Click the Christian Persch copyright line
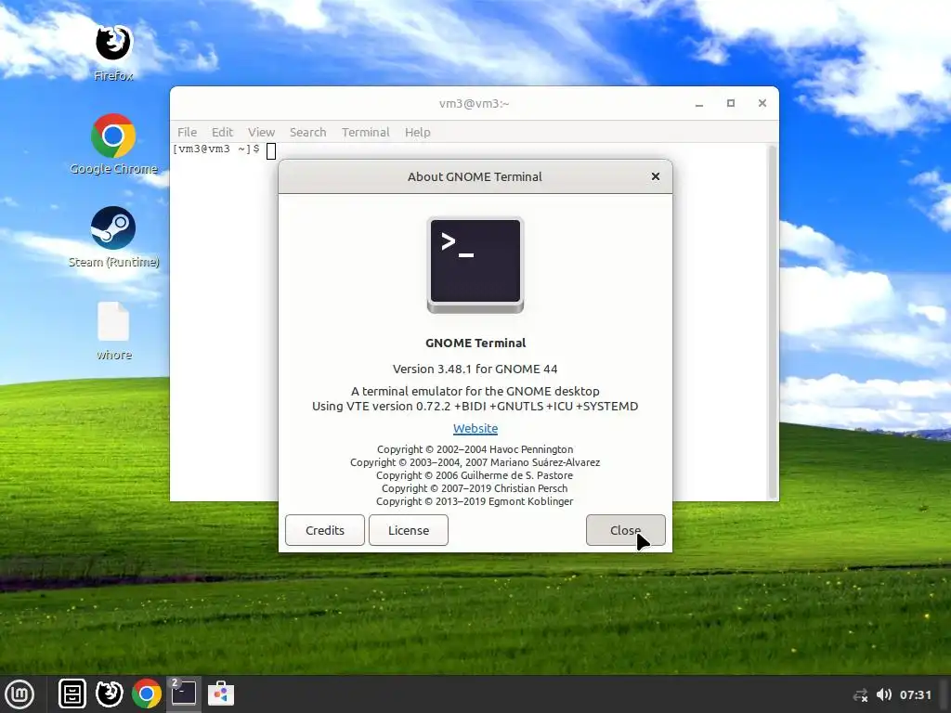951x713 pixels. pyautogui.click(x=475, y=488)
